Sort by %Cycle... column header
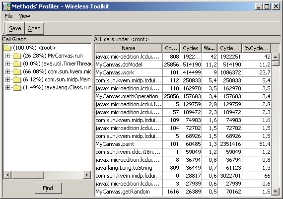283x199 pixels. [x=257, y=48]
